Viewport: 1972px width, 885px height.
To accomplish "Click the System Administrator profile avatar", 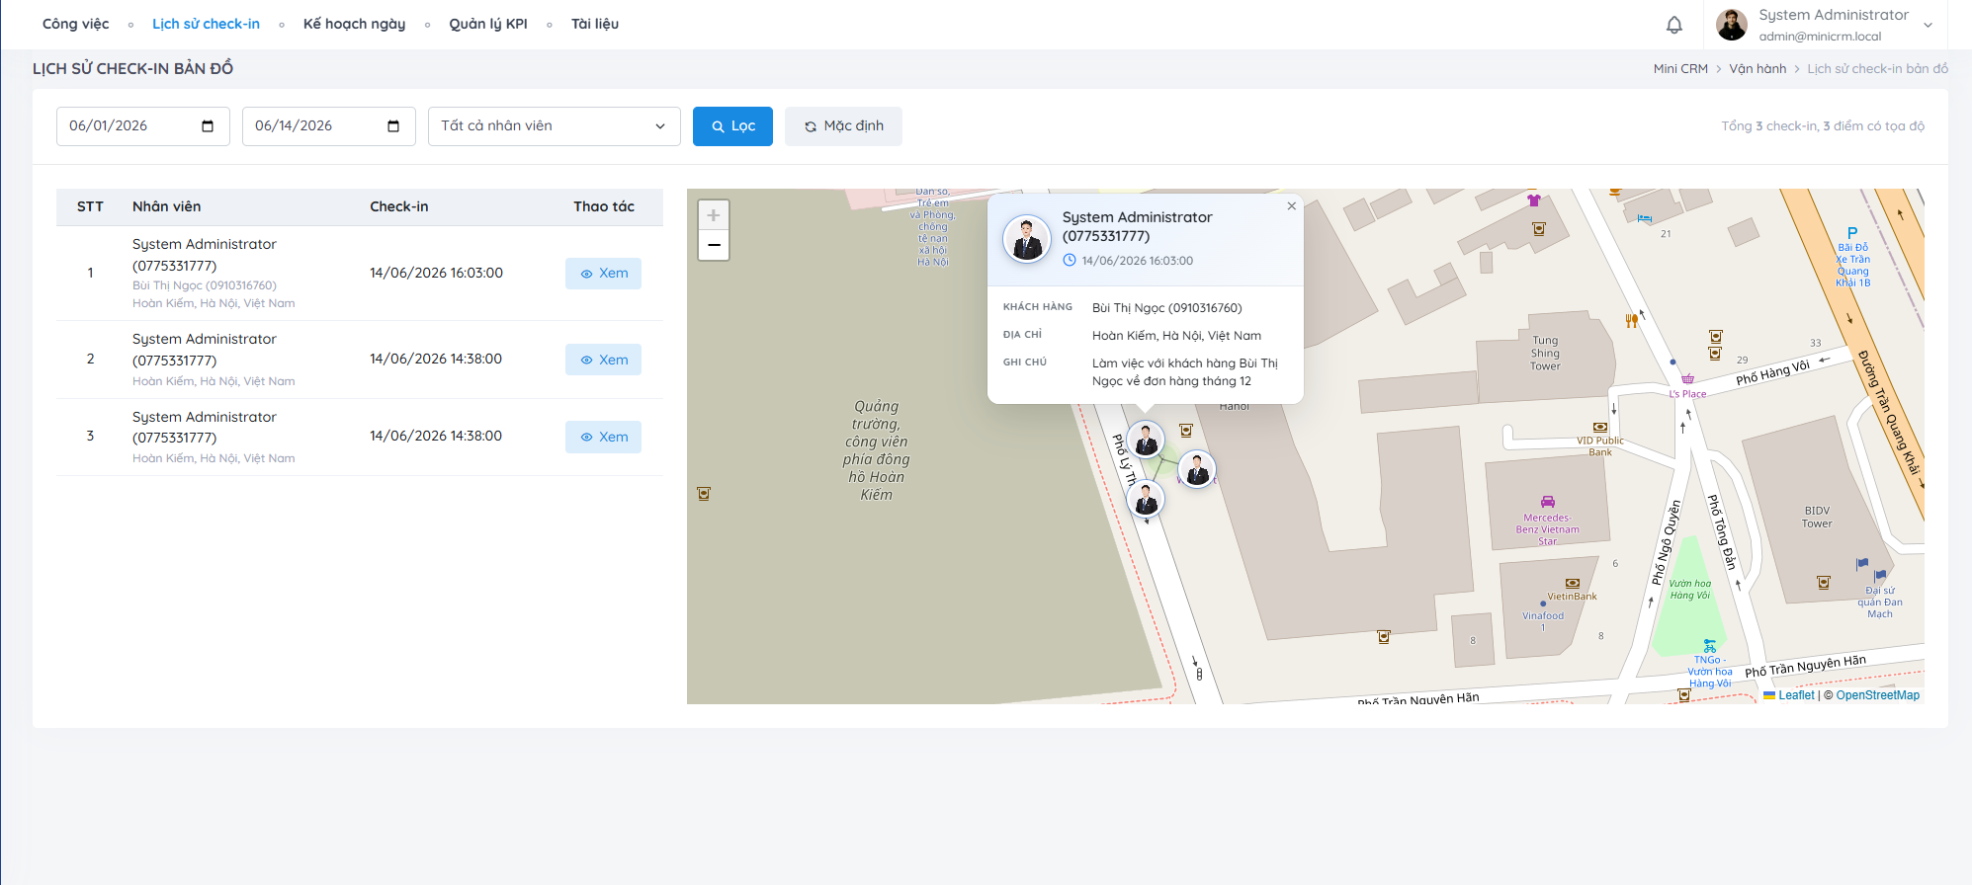I will 1732,25.
